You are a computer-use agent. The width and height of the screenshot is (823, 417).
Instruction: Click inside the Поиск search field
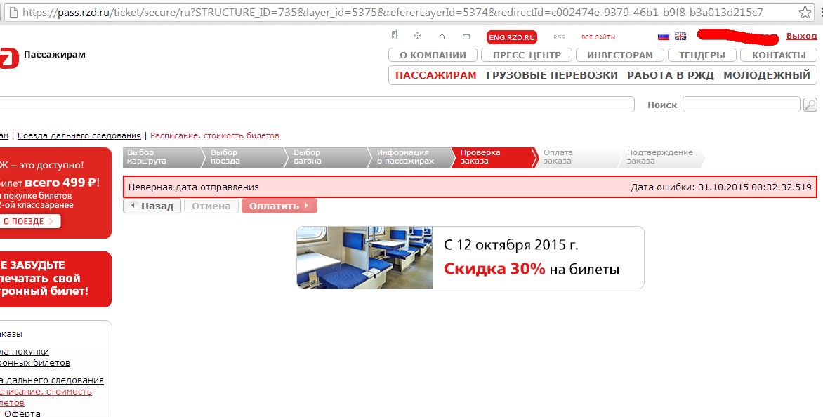pos(741,105)
